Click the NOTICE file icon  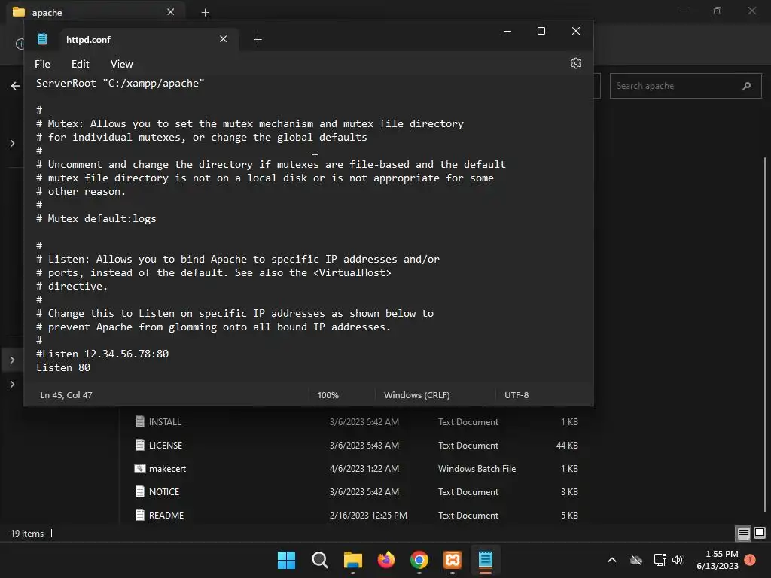point(139,492)
